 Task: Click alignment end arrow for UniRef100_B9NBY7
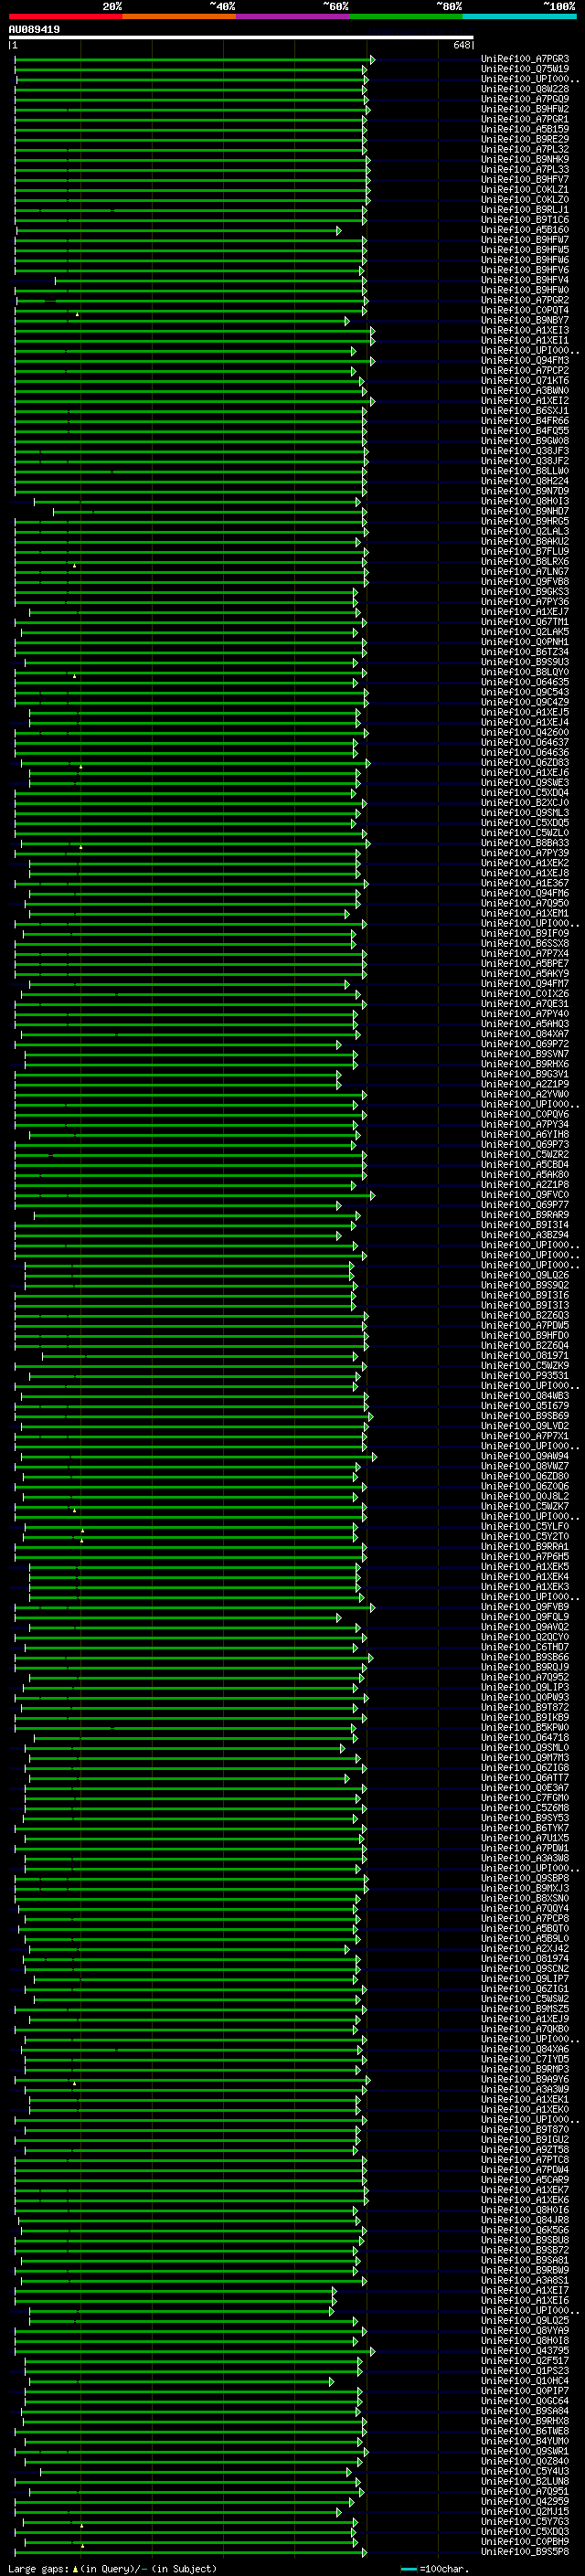347,320
